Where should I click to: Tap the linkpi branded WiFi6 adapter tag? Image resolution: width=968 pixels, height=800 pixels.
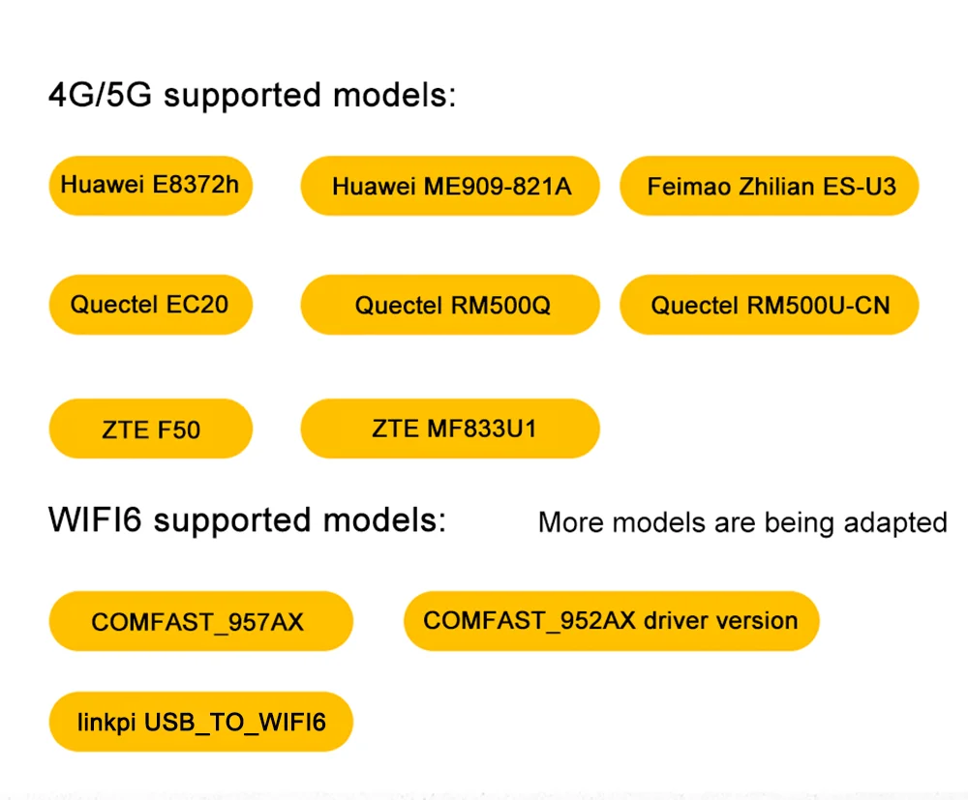(200, 722)
